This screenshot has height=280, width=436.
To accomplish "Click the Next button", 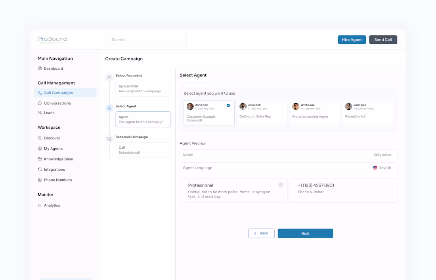I will (x=305, y=233).
